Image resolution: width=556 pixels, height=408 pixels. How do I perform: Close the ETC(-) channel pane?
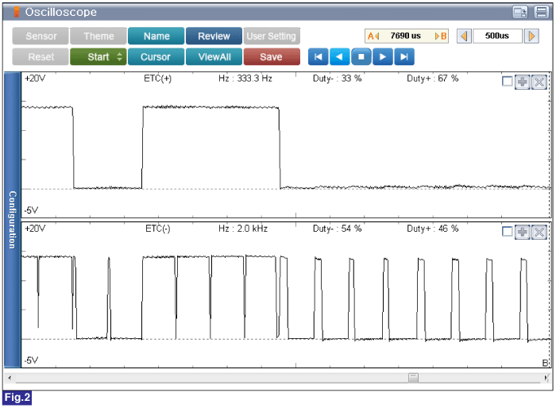(539, 233)
